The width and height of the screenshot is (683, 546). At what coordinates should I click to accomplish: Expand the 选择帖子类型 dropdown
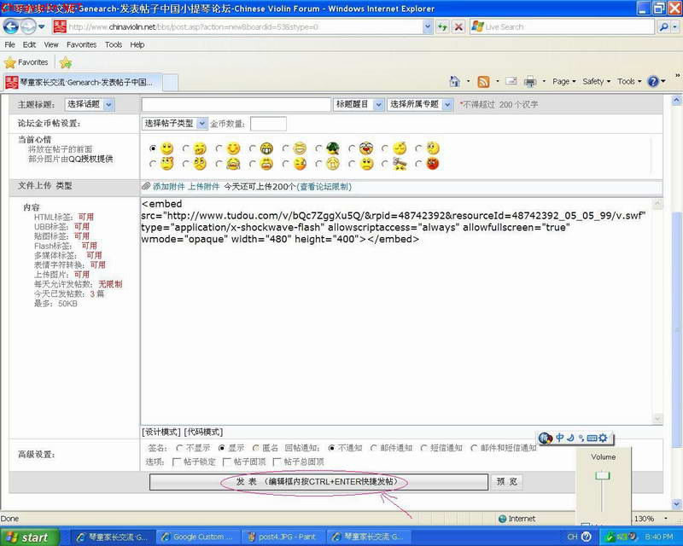[174, 124]
